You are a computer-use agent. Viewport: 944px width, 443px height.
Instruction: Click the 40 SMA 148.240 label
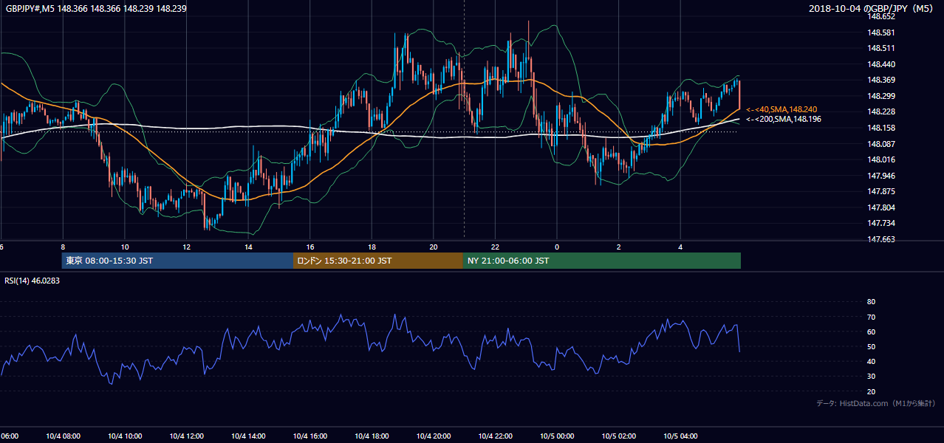(781, 109)
